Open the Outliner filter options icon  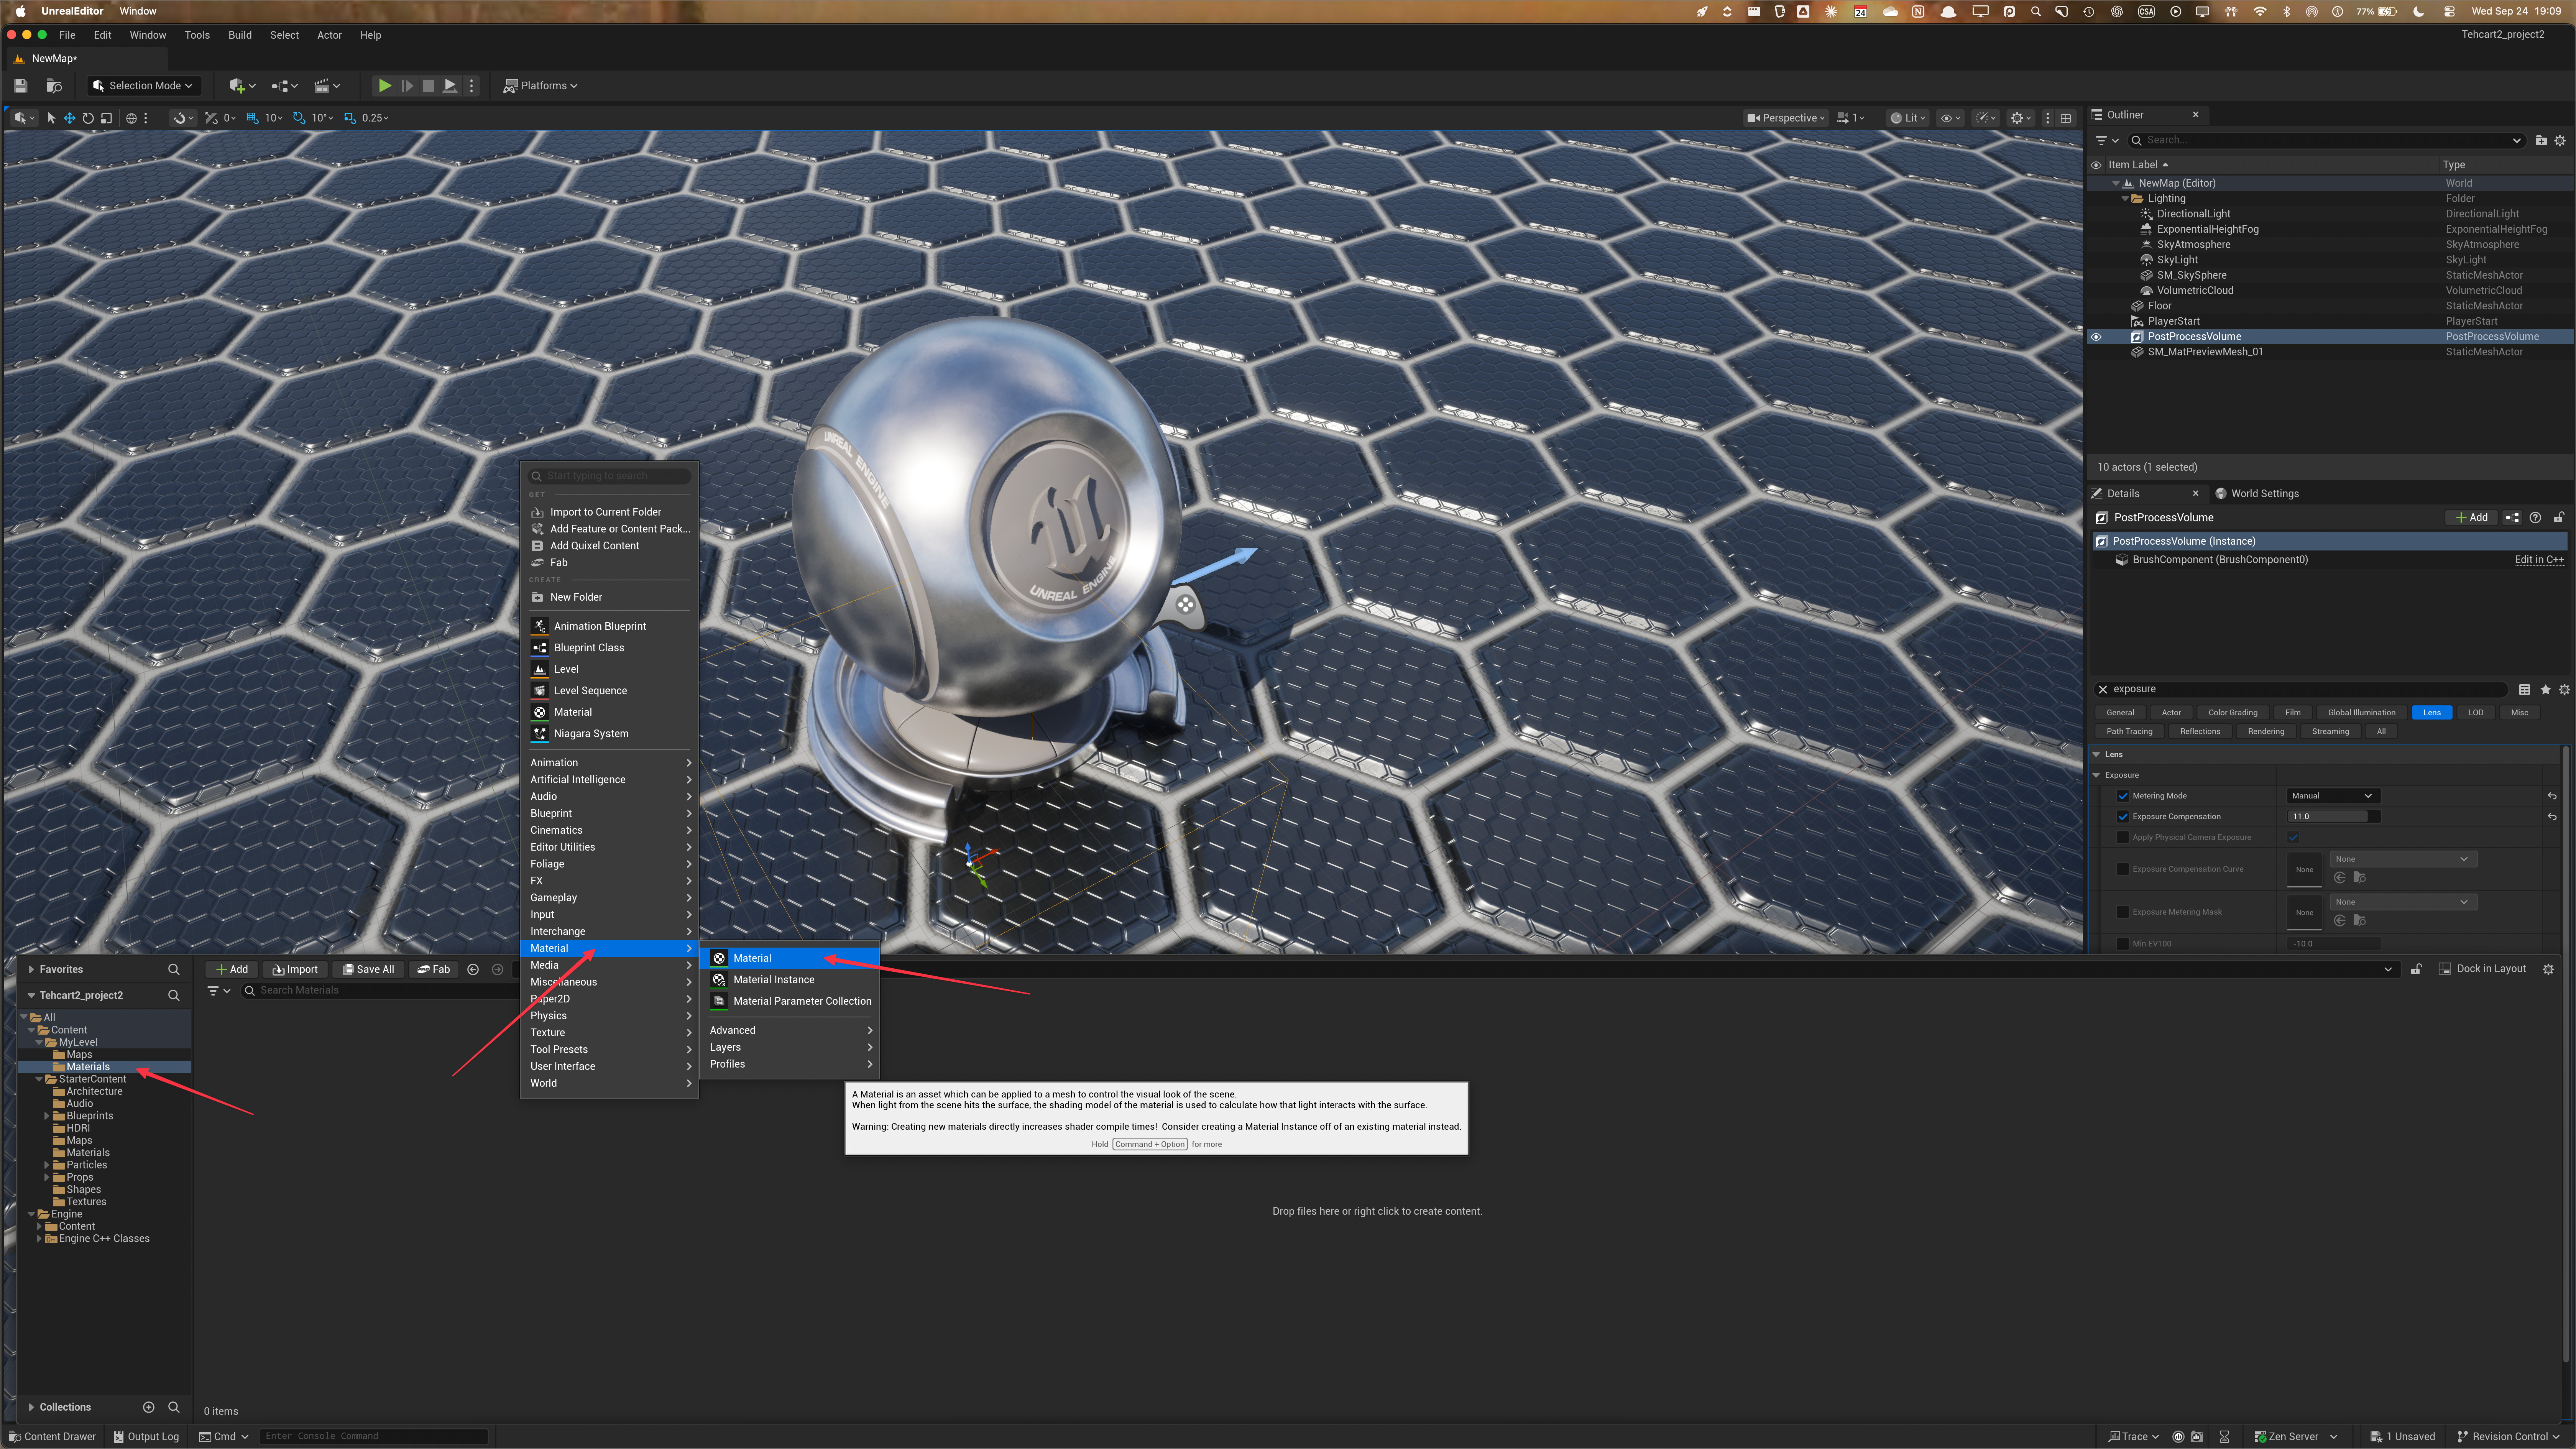pyautogui.click(x=2107, y=141)
